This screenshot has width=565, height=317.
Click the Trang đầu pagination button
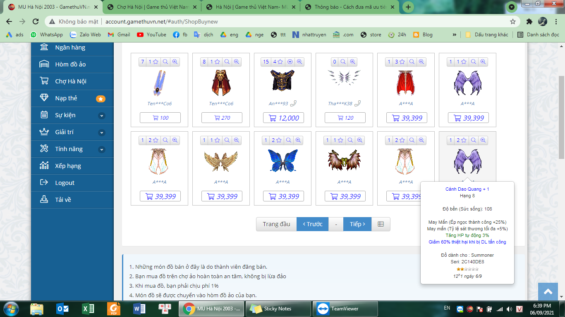276,224
